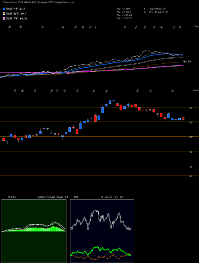Click the 47 price axis label
This screenshot has width=199, height=263.
tap(191, 137)
